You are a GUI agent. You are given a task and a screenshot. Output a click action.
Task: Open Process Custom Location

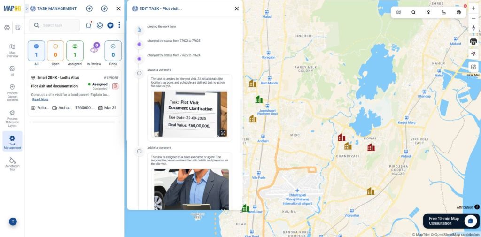(12, 93)
